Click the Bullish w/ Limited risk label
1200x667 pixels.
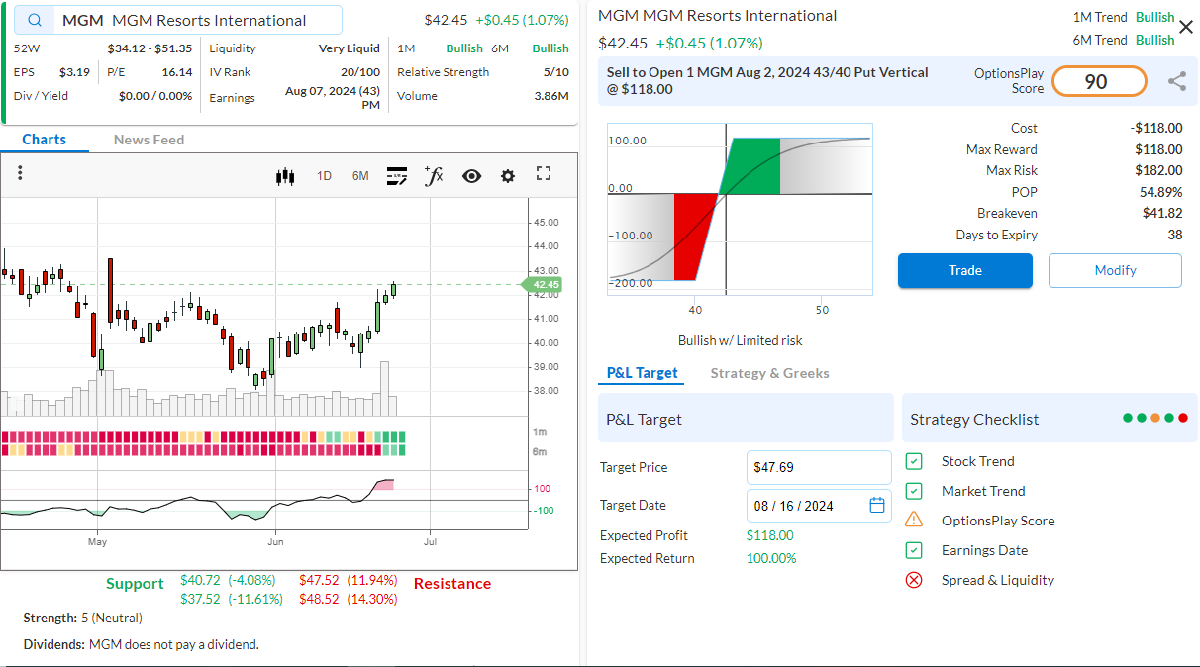pyautogui.click(x=741, y=340)
